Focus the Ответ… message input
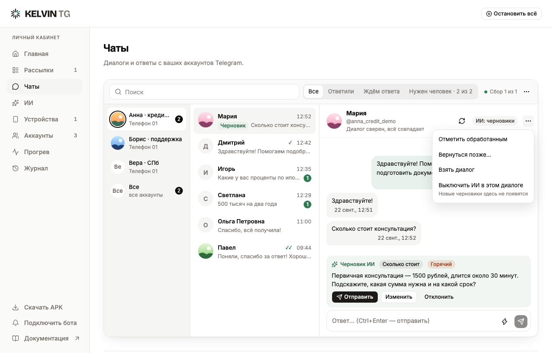This screenshot has width=552, height=353. point(413,321)
